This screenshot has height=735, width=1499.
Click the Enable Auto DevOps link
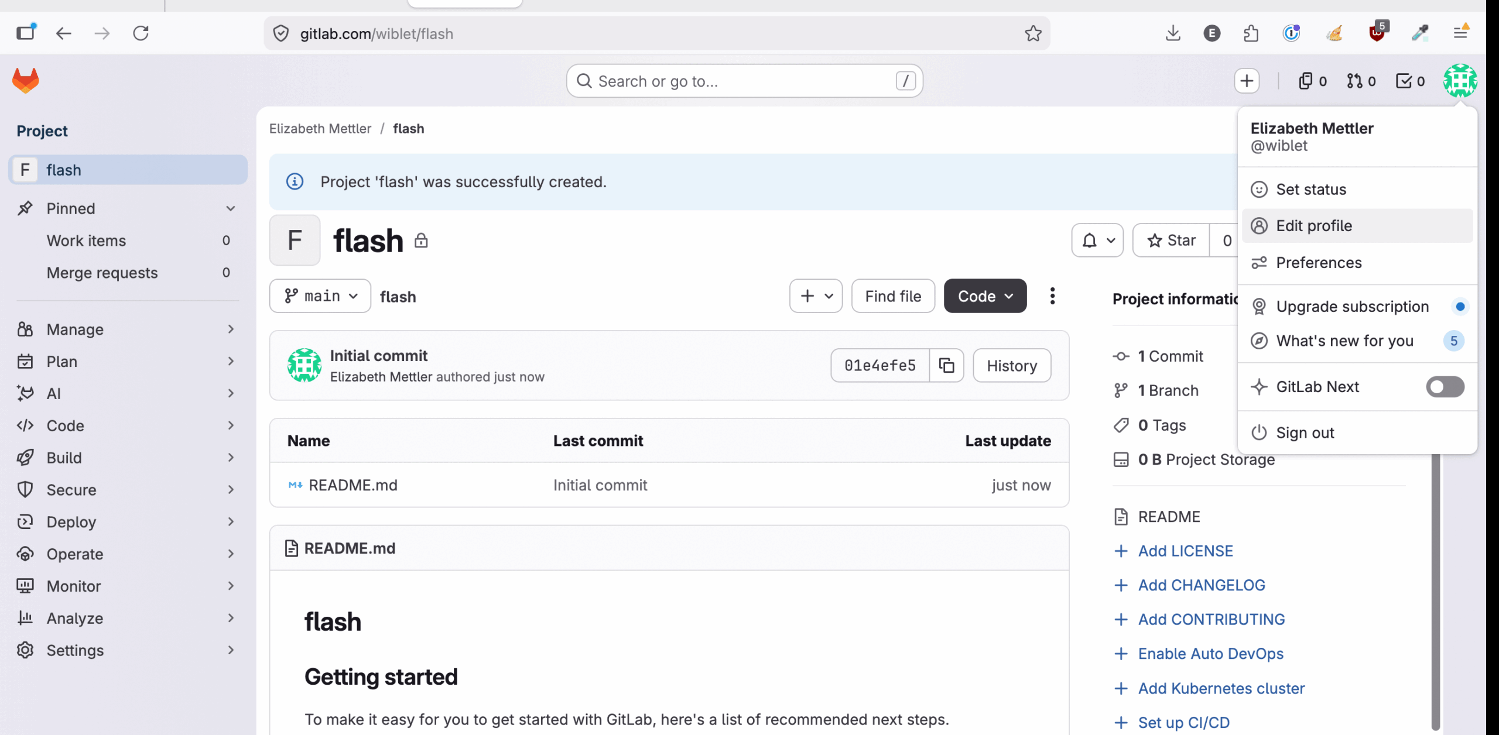tap(1210, 654)
